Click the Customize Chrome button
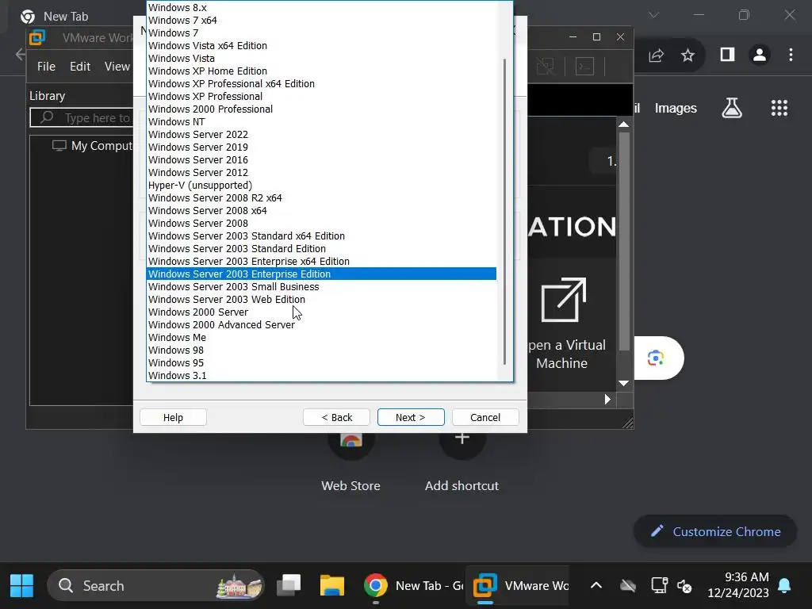The image size is (812, 609). click(x=715, y=531)
